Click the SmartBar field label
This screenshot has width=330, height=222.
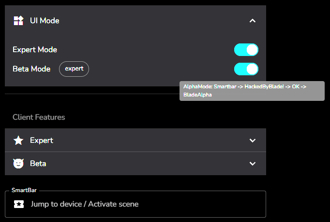point(24,190)
